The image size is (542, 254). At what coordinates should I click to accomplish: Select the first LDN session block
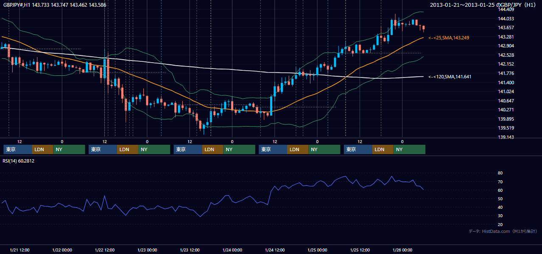[x=43, y=149]
